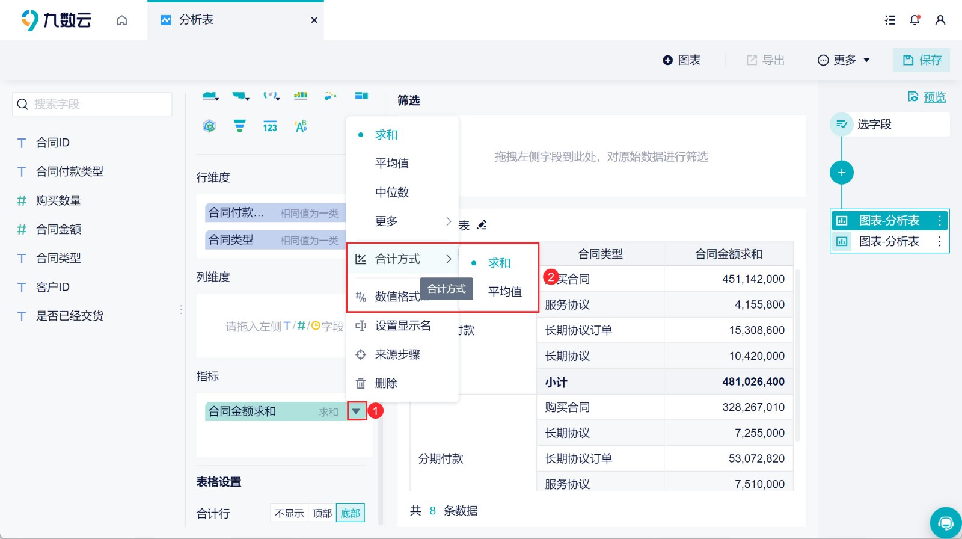This screenshot has width=962, height=539.
Task: Click the 导出 export button
Action: pyautogui.click(x=766, y=60)
